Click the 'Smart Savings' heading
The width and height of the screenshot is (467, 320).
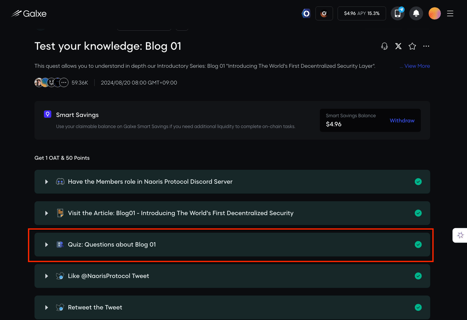[x=77, y=115]
